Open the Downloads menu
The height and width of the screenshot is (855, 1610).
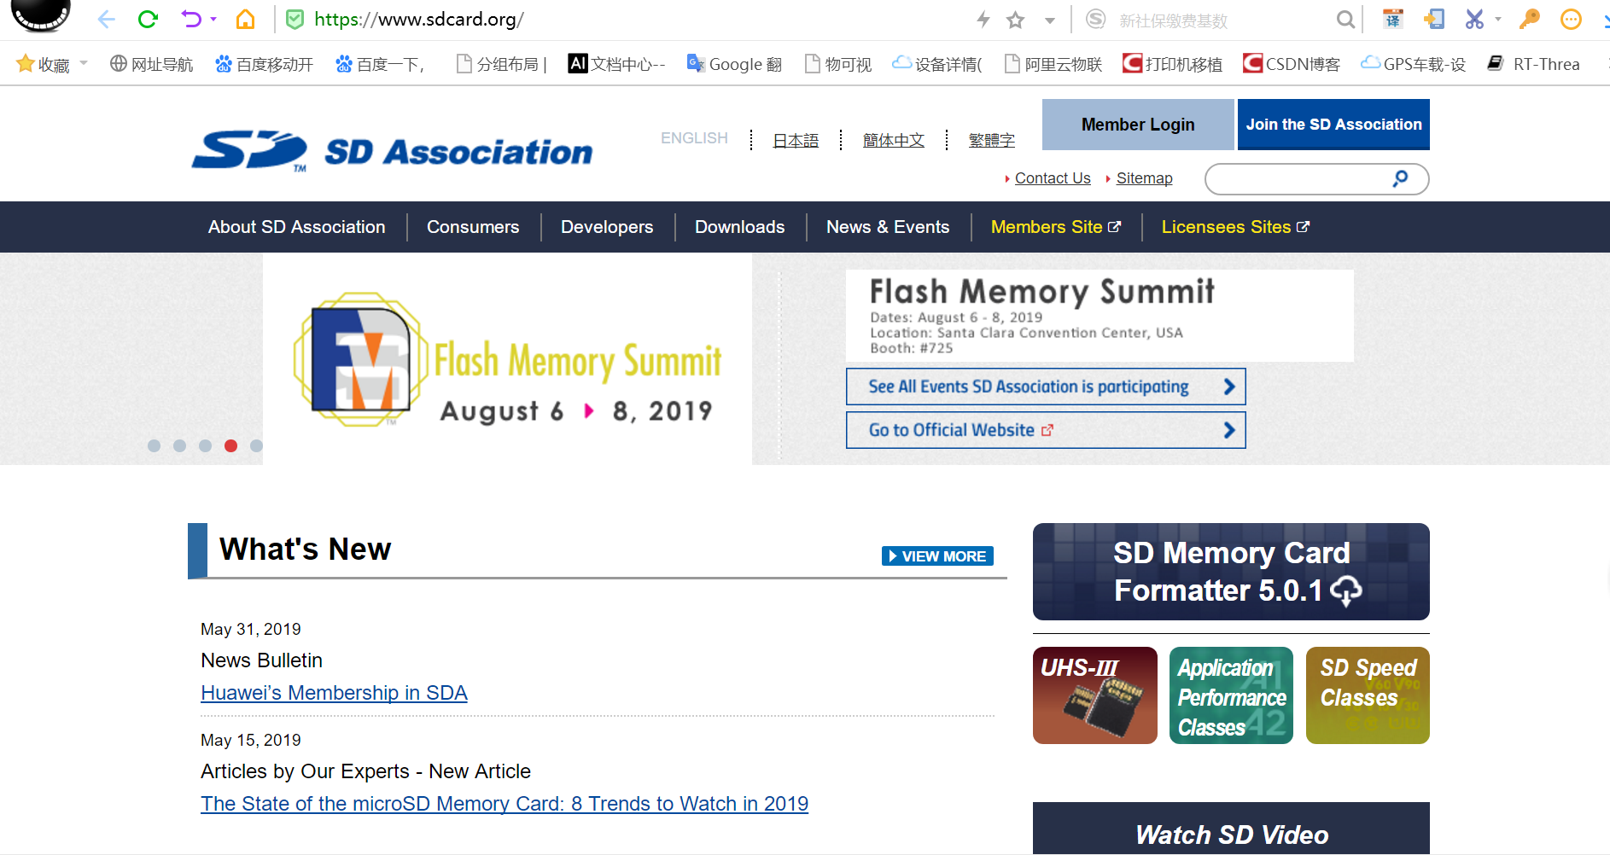(740, 227)
